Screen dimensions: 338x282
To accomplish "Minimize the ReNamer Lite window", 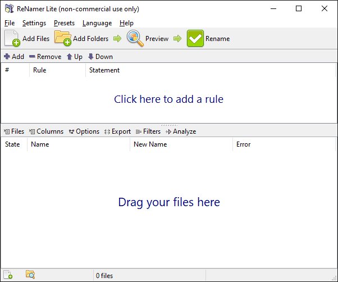I will point(273,8).
